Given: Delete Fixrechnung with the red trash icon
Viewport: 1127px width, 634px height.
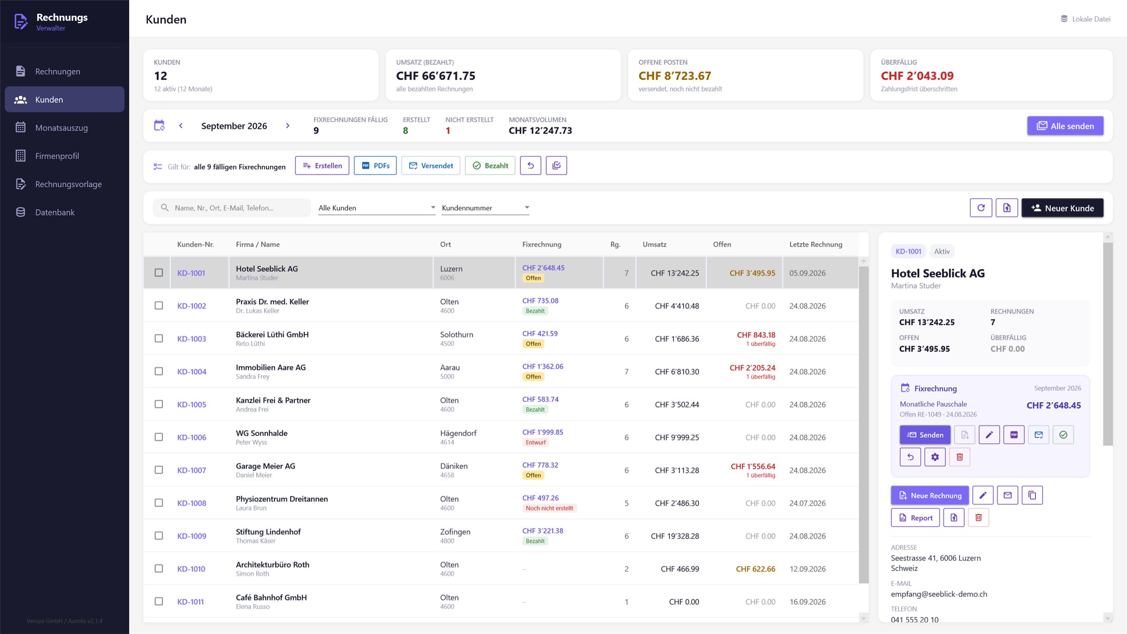Looking at the screenshot, I should tap(960, 457).
